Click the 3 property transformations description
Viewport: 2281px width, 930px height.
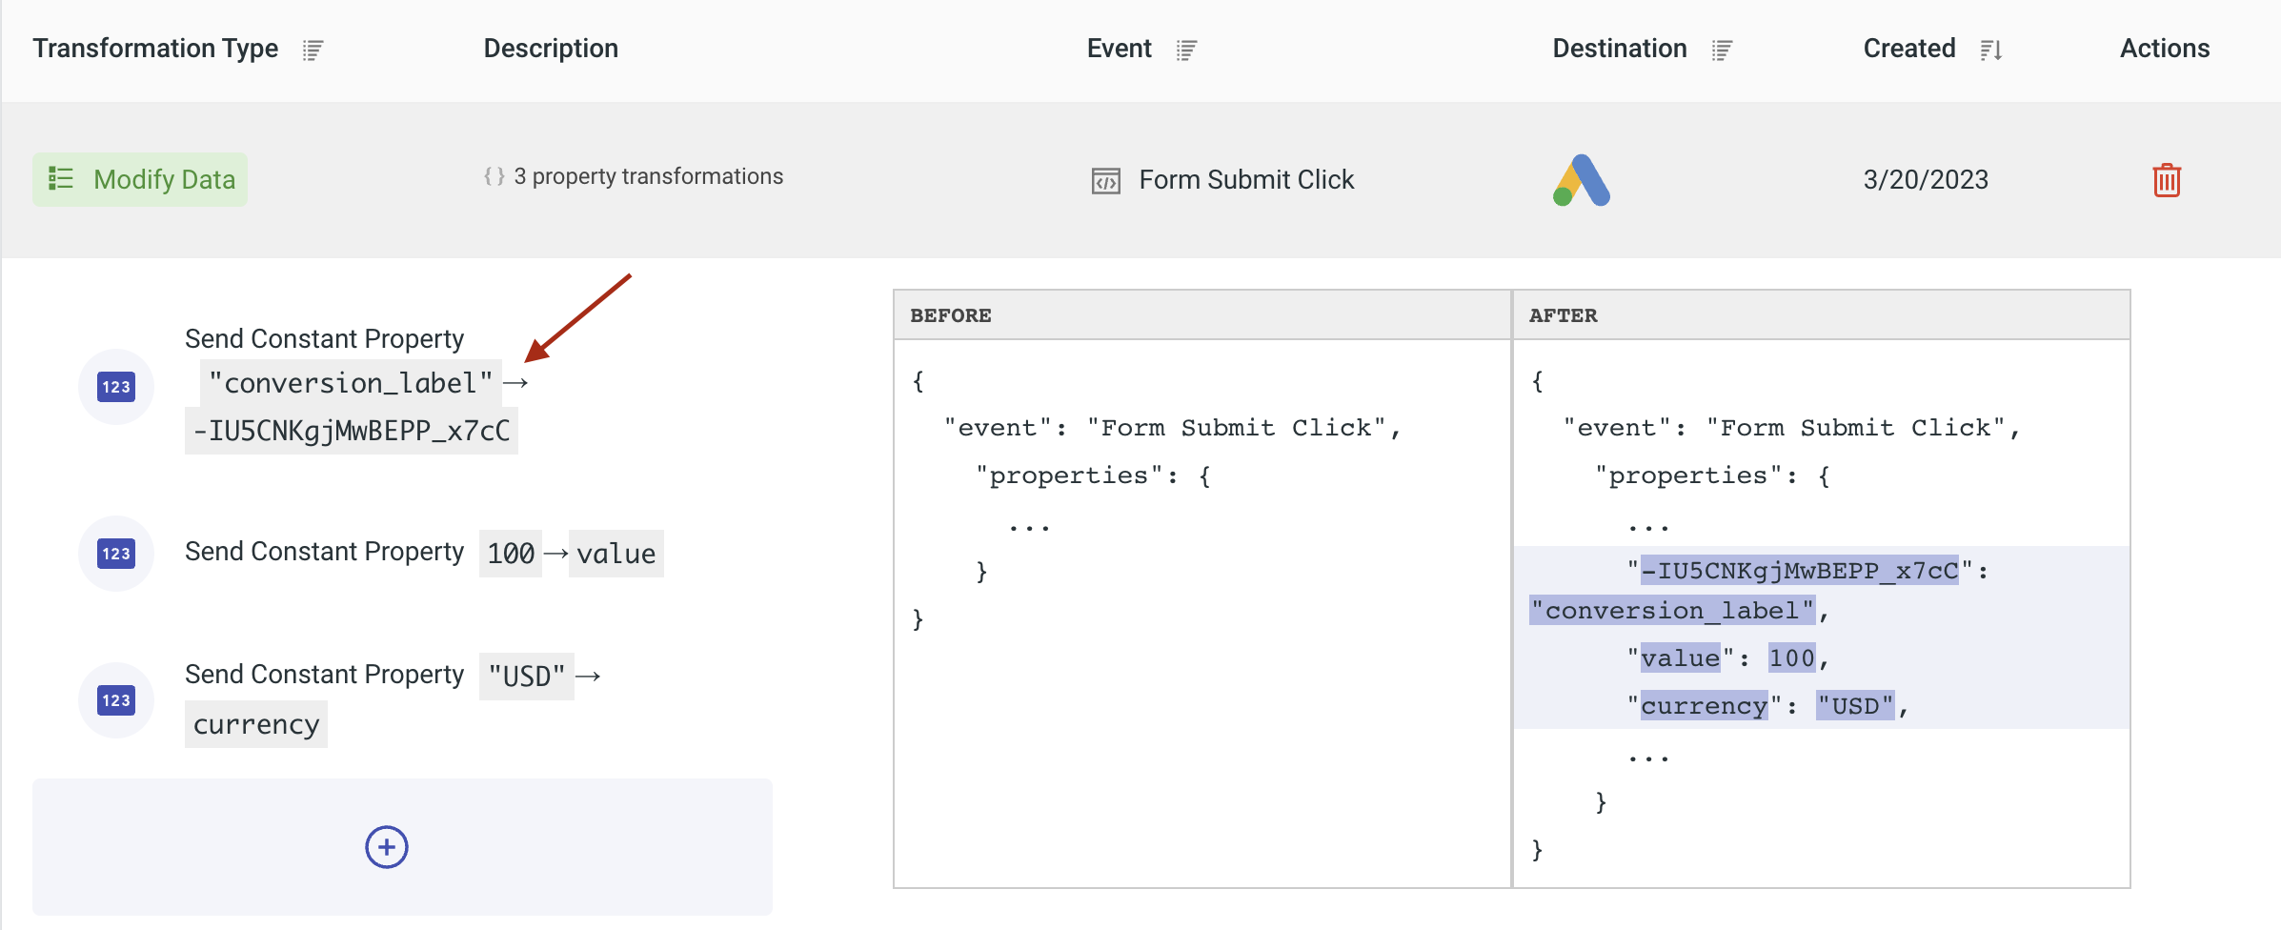648,176
